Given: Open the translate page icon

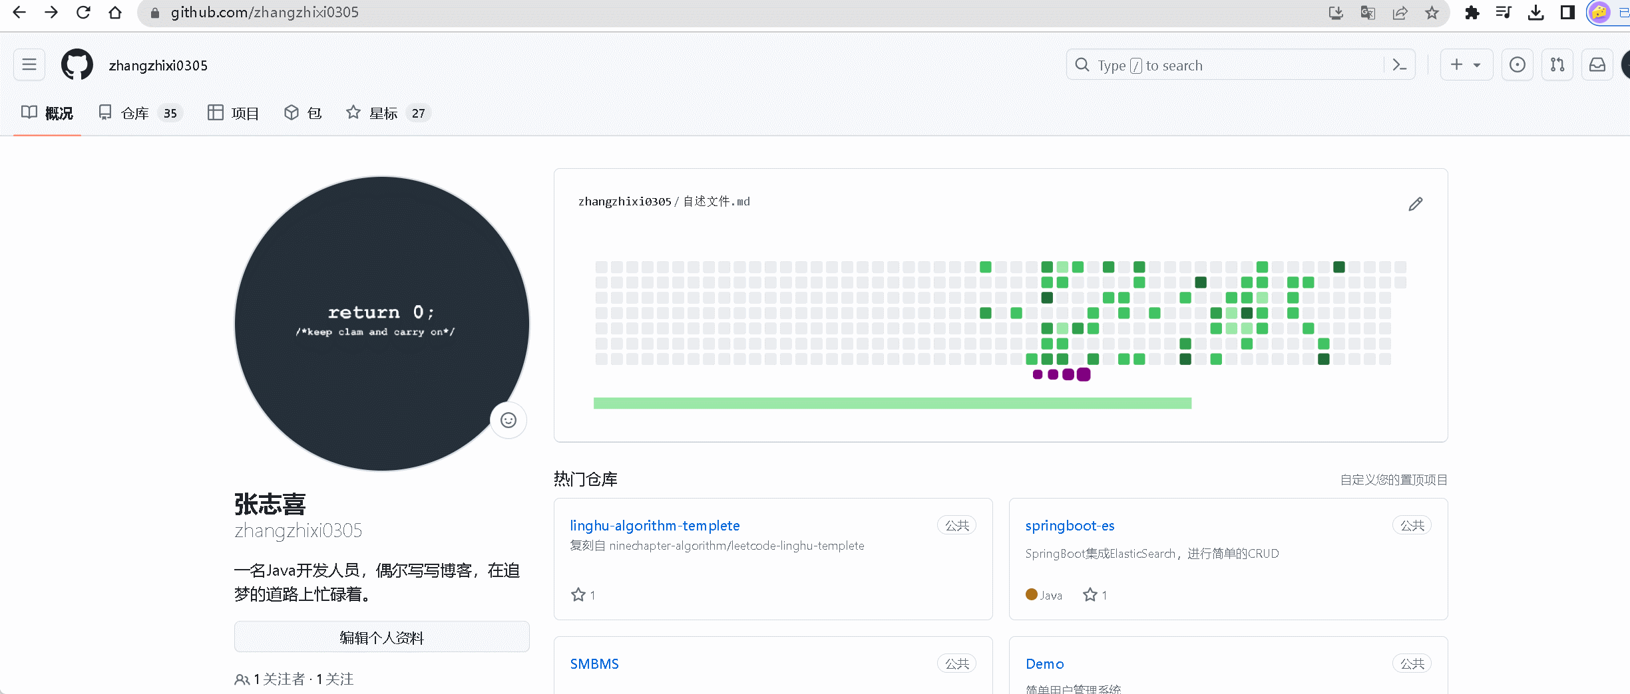Looking at the screenshot, I should (x=1368, y=13).
